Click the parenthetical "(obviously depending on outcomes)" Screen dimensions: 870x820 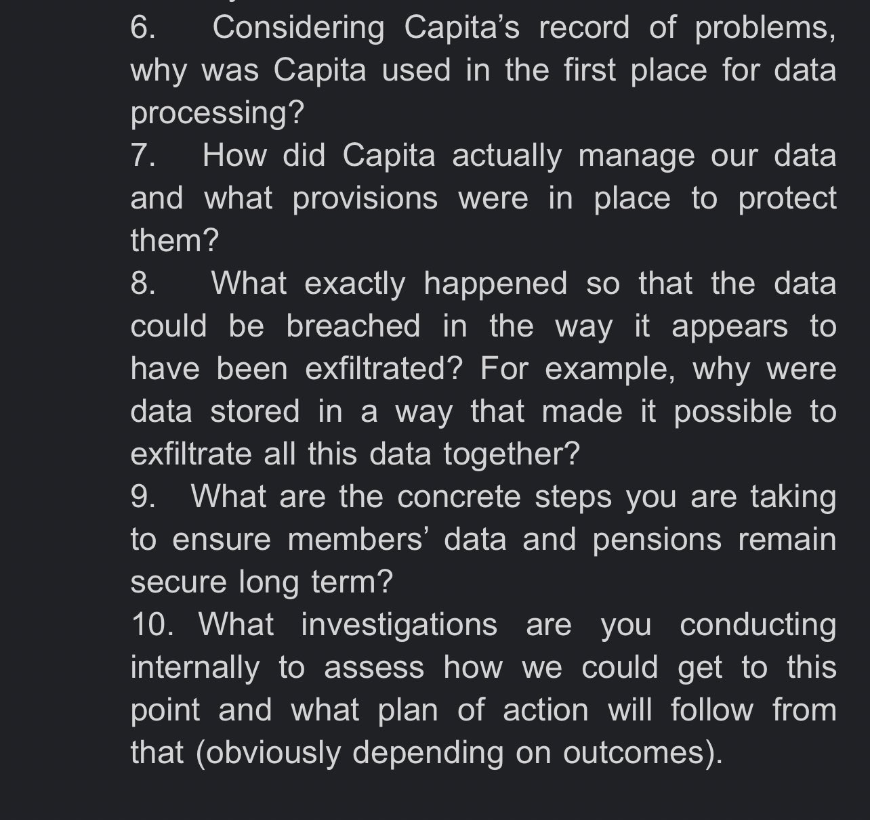click(x=459, y=752)
